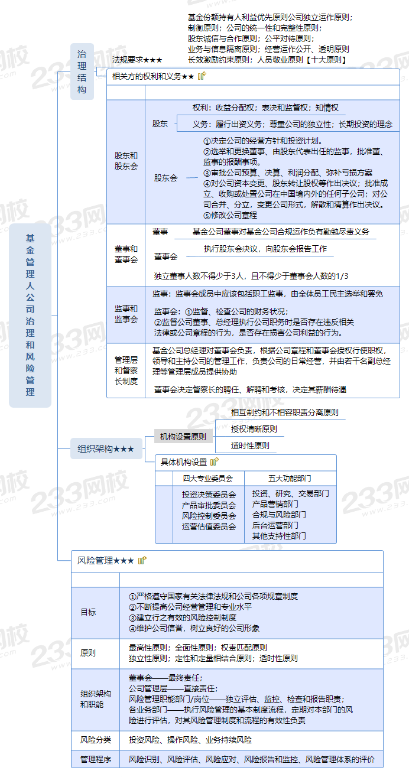Click the 管理层和督察长制度 cell

[x=126, y=370]
